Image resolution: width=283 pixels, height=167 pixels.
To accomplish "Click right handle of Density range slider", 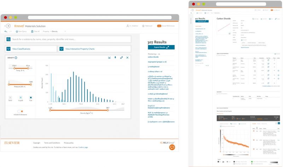I will click(108, 110).
